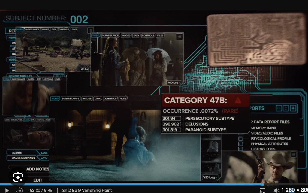Select DATA tab on umbrella ladies panel
308x193 pixels.
[136, 35]
